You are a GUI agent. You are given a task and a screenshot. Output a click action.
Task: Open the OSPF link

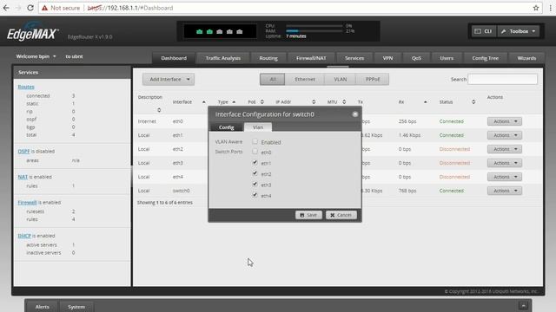coord(23,151)
